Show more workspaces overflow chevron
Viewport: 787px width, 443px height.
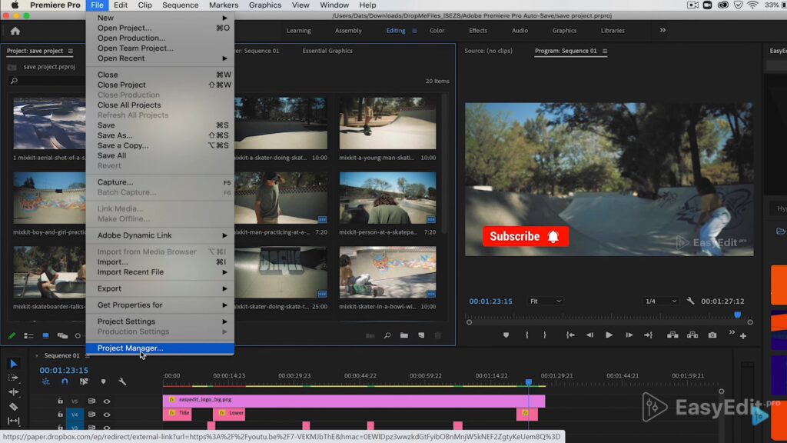(662, 31)
